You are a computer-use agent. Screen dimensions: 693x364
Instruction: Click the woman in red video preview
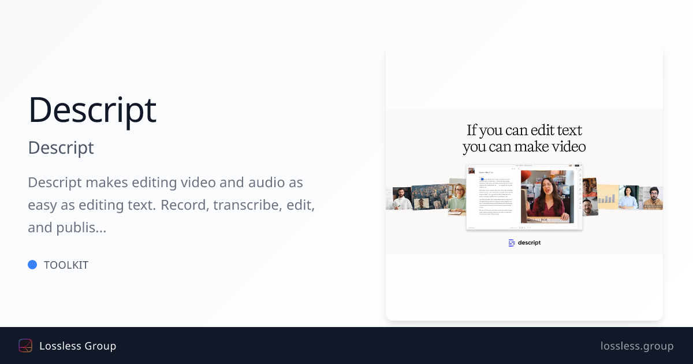pyautogui.click(x=547, y=196)
